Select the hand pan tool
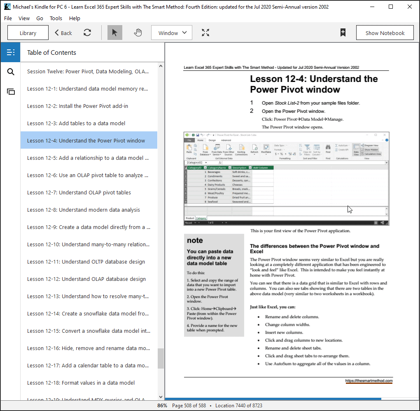Screen dimensions: 420x411 click(138, 33)
